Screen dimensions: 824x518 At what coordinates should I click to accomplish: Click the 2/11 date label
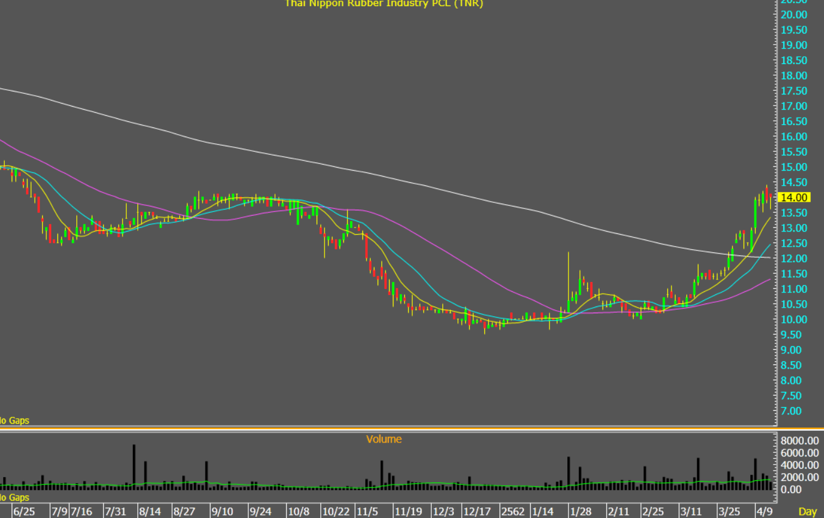pos(618,511)
